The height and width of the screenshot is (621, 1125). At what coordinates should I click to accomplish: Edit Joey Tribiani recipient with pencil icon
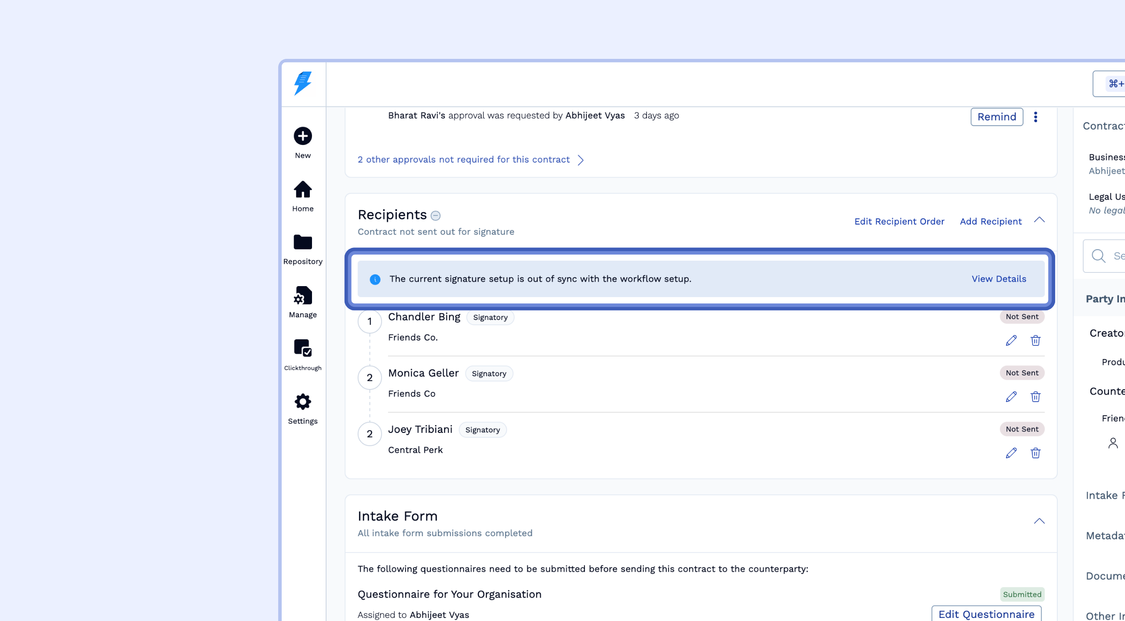pyautogui.click(x=1011, y=453)
